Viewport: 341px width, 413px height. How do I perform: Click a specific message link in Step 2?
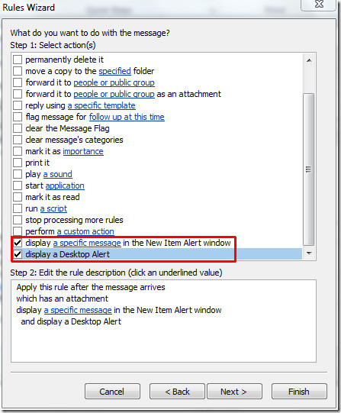78,310
